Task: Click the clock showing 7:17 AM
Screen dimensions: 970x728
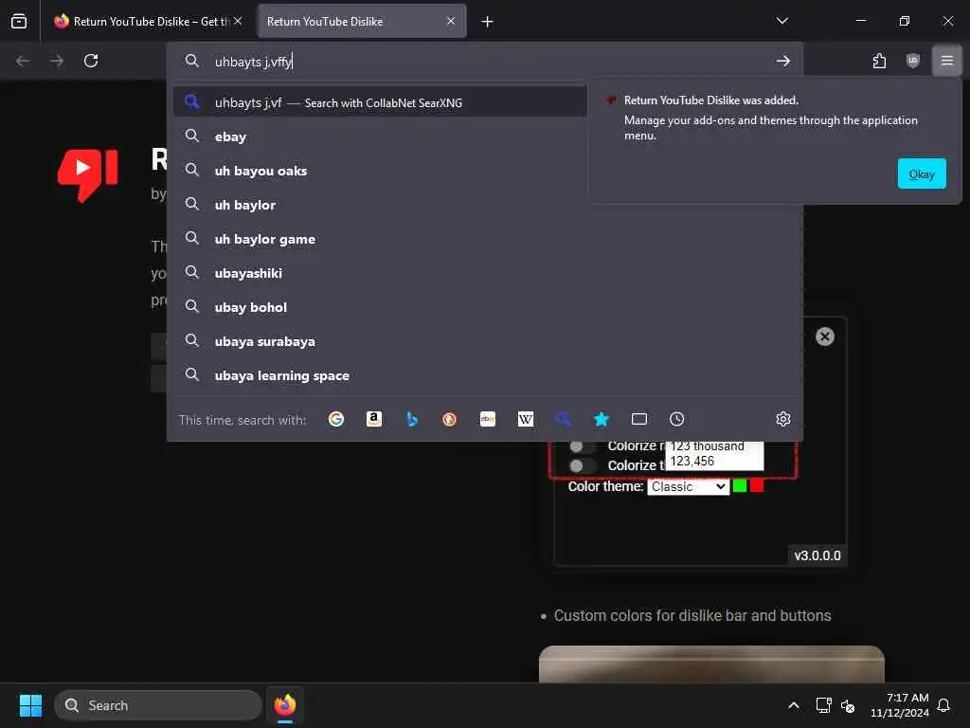Action: (x=900, y=705)
